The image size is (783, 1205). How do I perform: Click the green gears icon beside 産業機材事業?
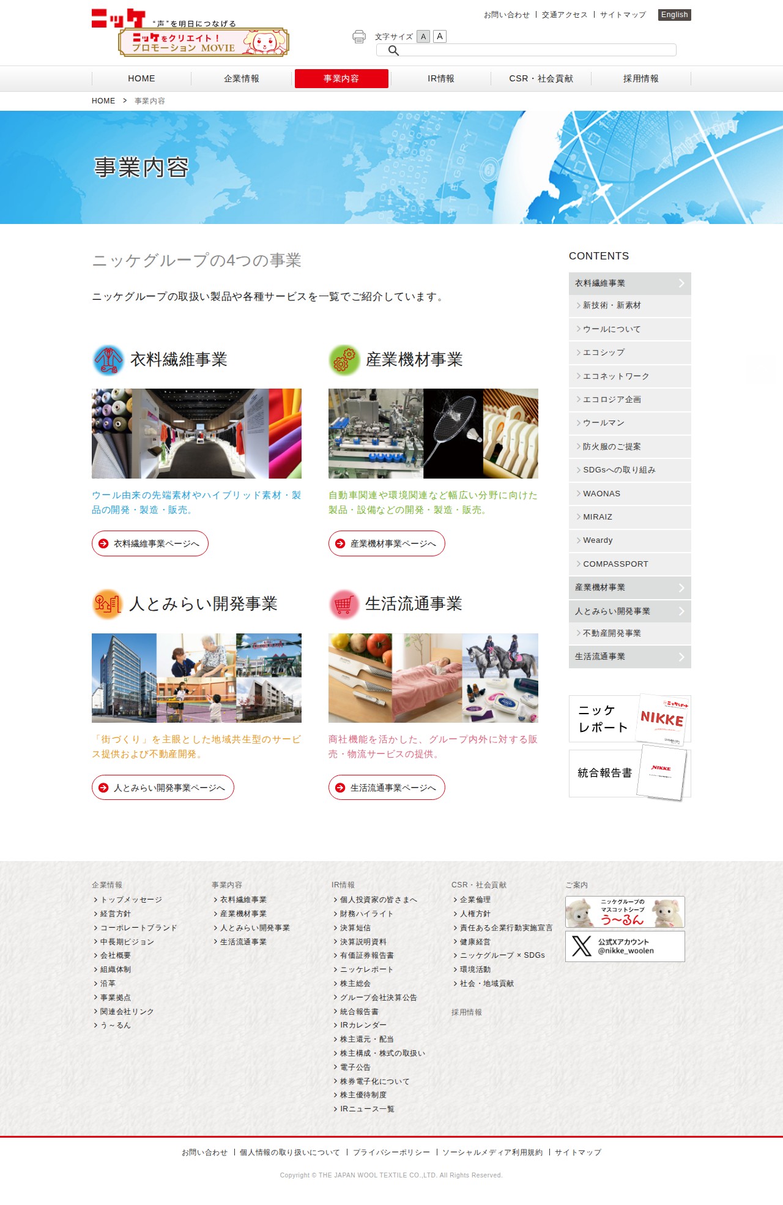click(344, 360)
